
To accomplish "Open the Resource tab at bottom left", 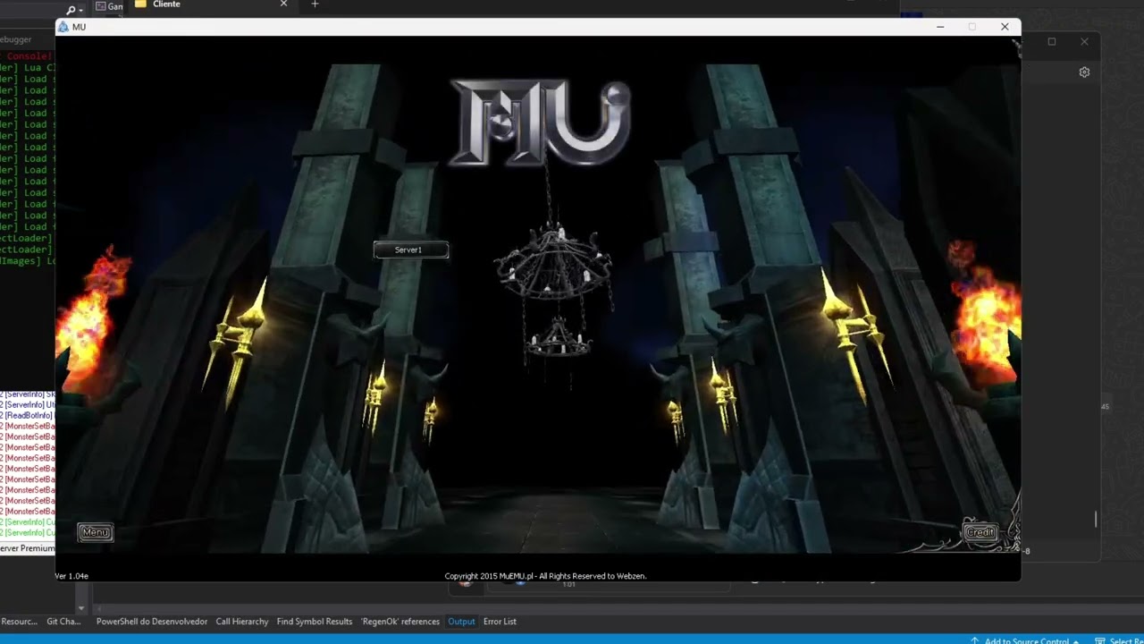I will coord(19,622).
